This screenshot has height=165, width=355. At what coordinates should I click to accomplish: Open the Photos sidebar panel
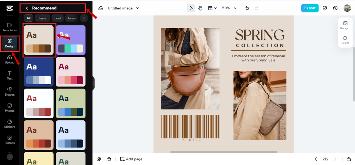(x=10, y=108)
